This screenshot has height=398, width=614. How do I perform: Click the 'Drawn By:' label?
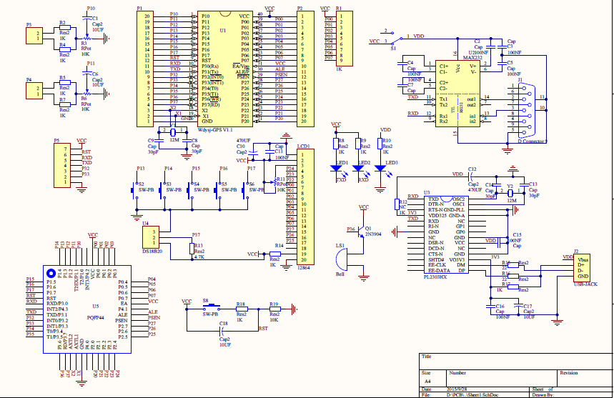click(x=543, y=395)
